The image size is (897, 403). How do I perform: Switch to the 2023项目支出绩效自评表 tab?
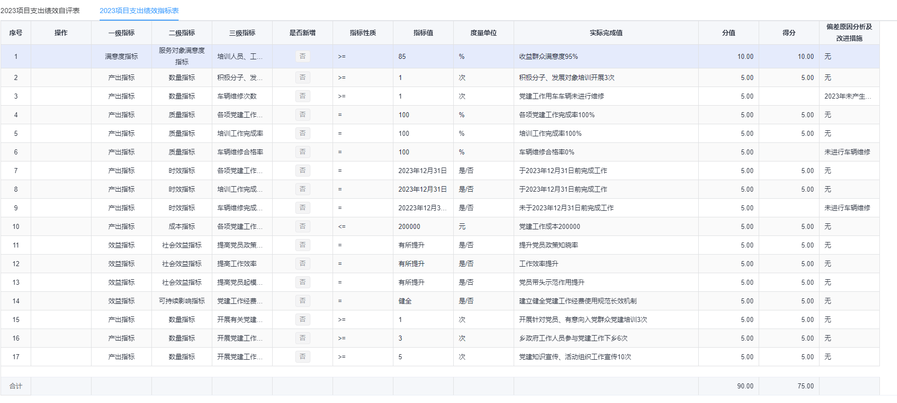point(40,11)
